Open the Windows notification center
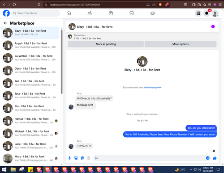 (218, 169)
